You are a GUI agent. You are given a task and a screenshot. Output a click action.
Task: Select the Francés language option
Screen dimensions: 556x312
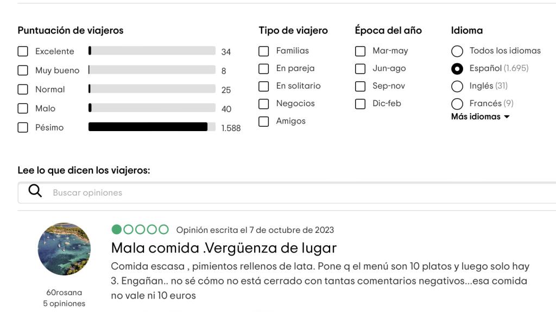pyautogui.click(x=458, y=103)
